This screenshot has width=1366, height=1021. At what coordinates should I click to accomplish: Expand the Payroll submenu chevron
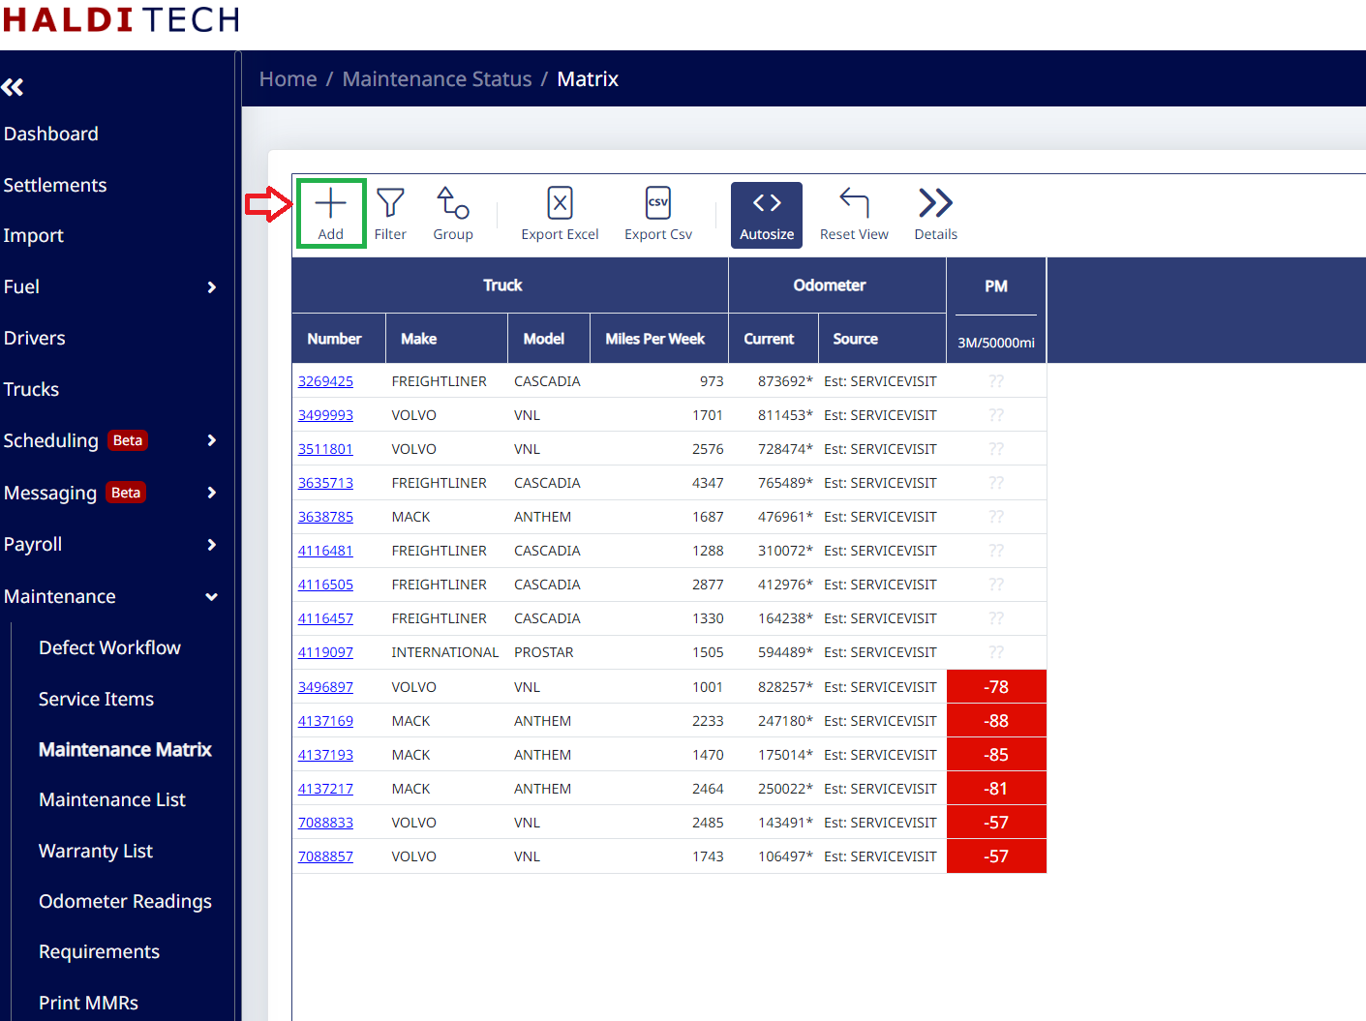coord(212,545)
